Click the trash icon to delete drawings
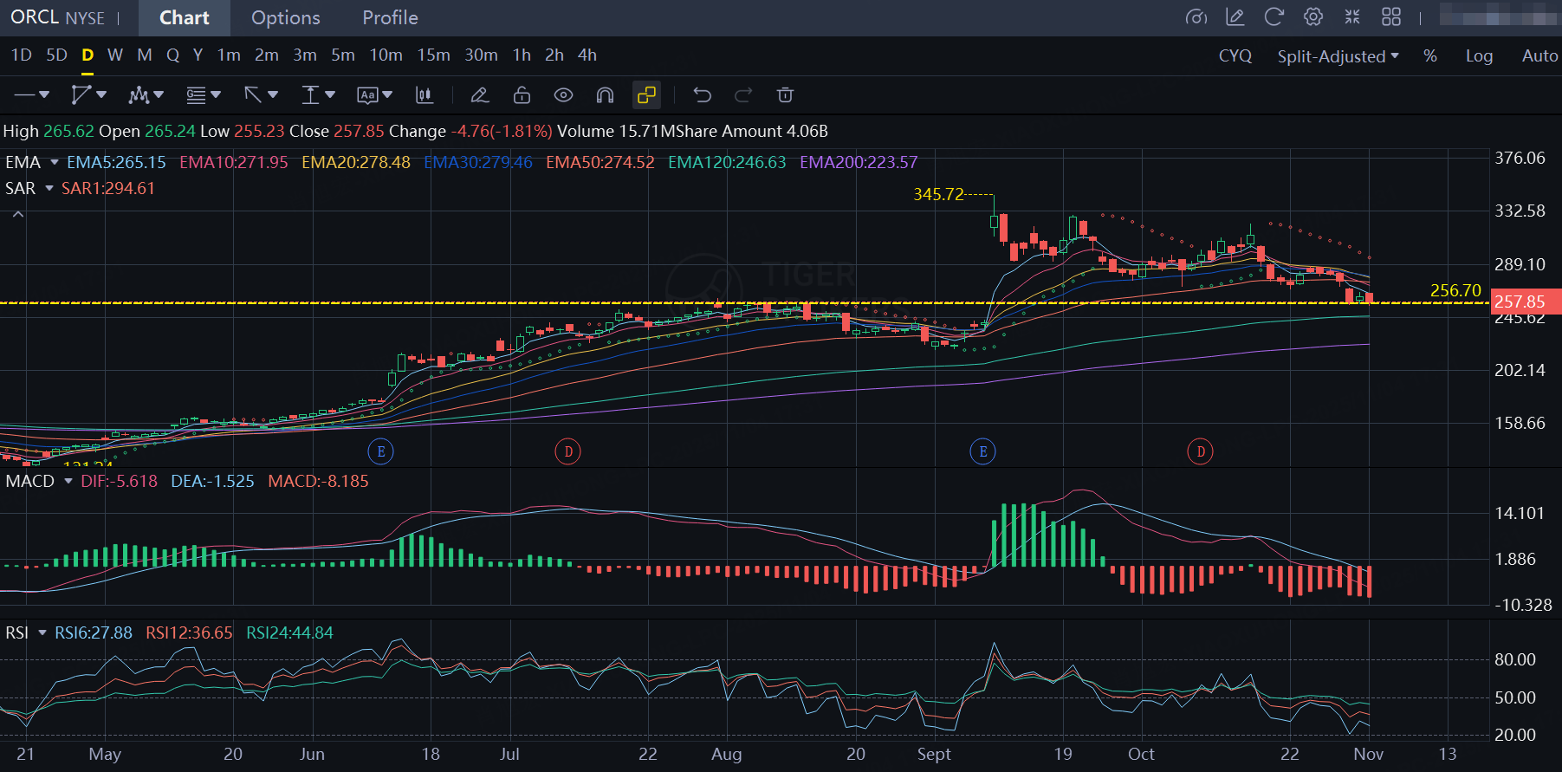 click(785, 95)
